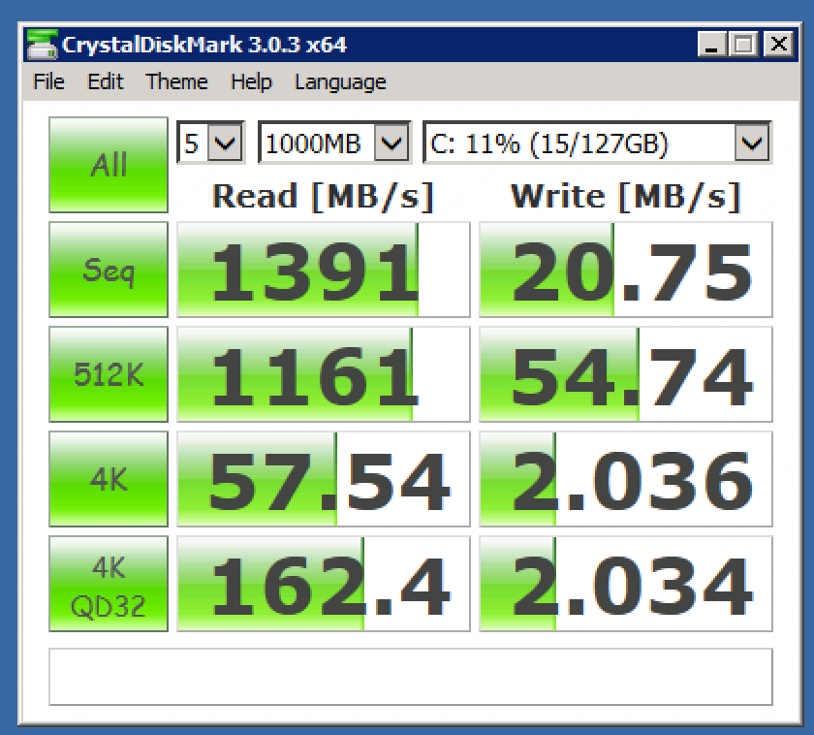Click the 4K QD32 read result 162.4
This screenshot has width=814, height=735.
point(323,584)
